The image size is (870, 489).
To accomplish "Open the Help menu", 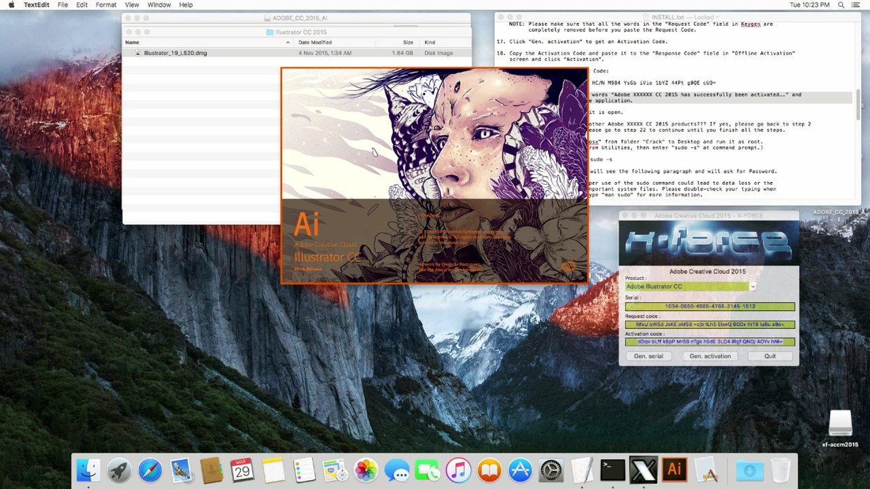I will click(x=186, y=5).
